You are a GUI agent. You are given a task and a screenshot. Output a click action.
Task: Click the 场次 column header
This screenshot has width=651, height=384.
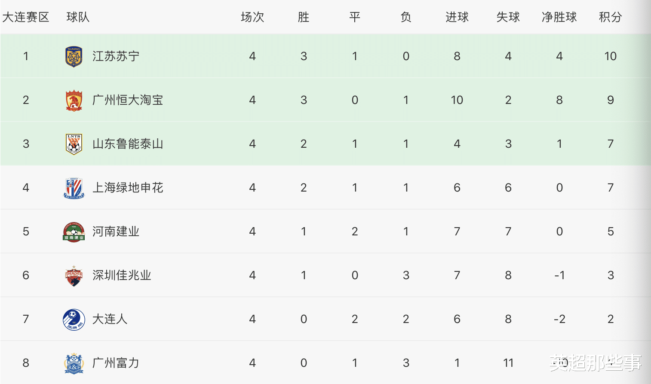coord(252,17)
